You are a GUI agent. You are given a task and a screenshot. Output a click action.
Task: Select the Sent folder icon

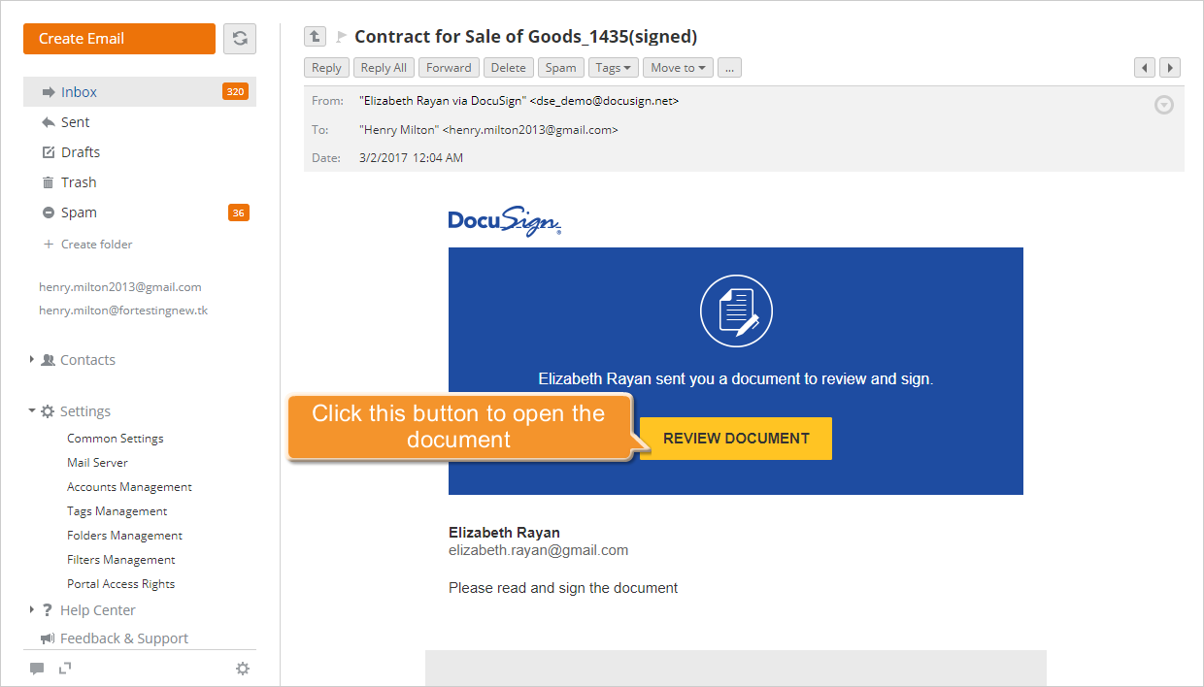[x=48, y=121]
